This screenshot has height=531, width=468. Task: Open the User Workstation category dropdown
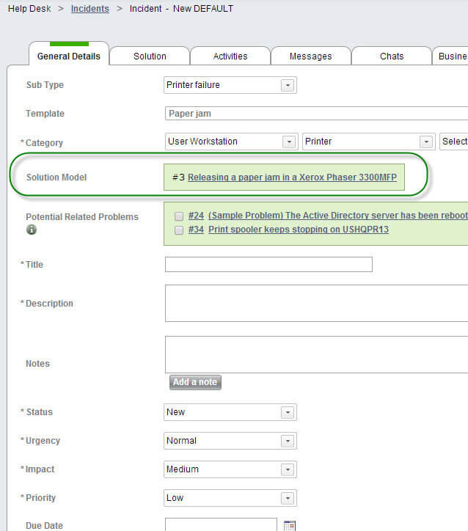[x=288, y=142]
